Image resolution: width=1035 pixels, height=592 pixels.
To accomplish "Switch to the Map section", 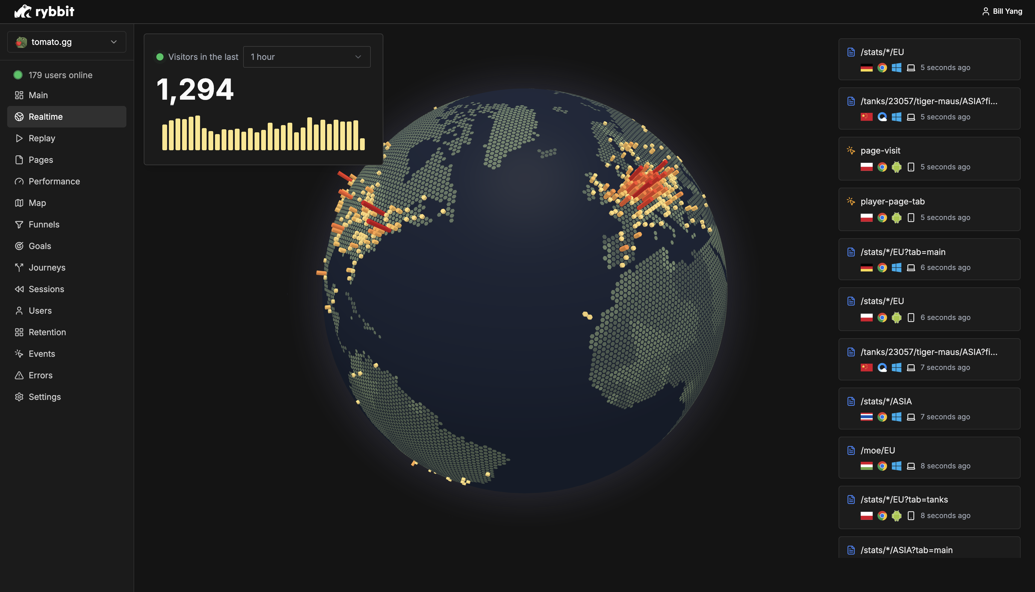I will click(37, 203).
